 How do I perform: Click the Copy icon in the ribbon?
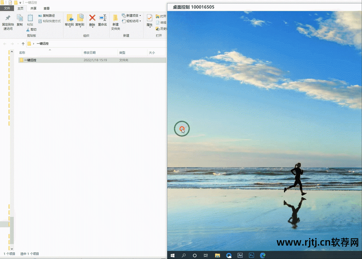pyautogui.click(x=20, y=18)
